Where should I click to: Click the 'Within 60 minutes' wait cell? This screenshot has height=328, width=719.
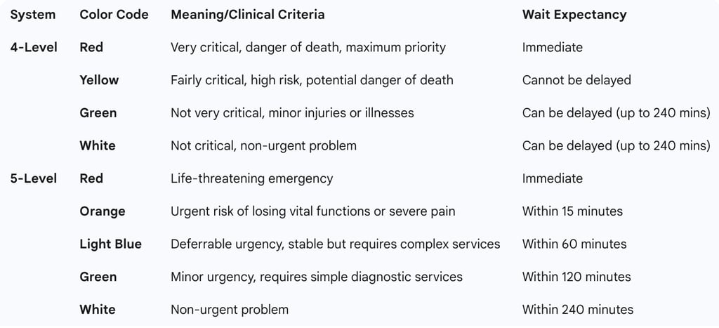[x=574, y=244]
